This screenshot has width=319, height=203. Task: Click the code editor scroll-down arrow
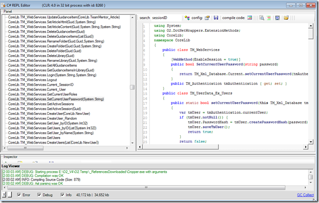[311, 142]
